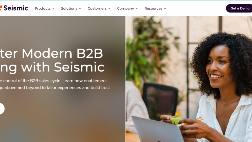This screenshot has width=252, height=142.
Task: Click the teal loading bar at page top
Action: pos(126,0)
